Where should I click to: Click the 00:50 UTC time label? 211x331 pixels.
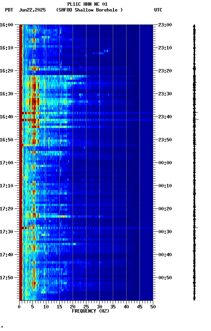pos(165,278)
